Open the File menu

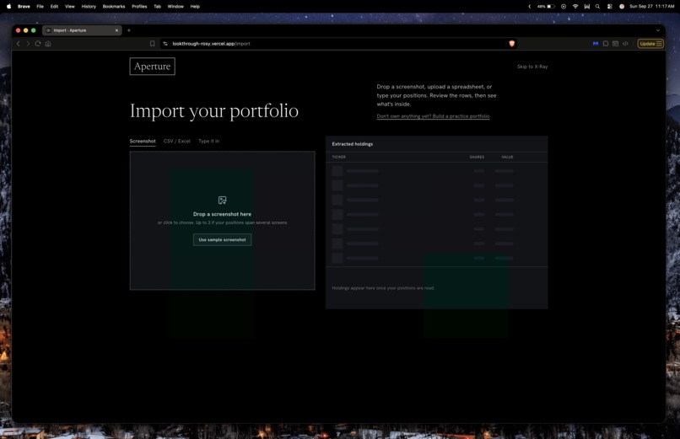pos(40,7)
